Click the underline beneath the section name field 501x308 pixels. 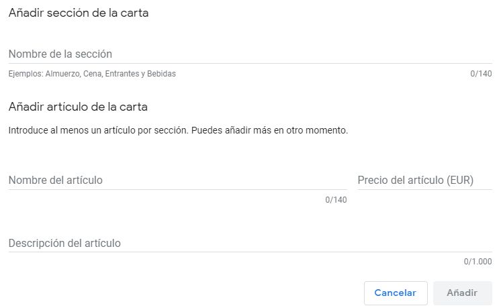[x=250, y=64]
